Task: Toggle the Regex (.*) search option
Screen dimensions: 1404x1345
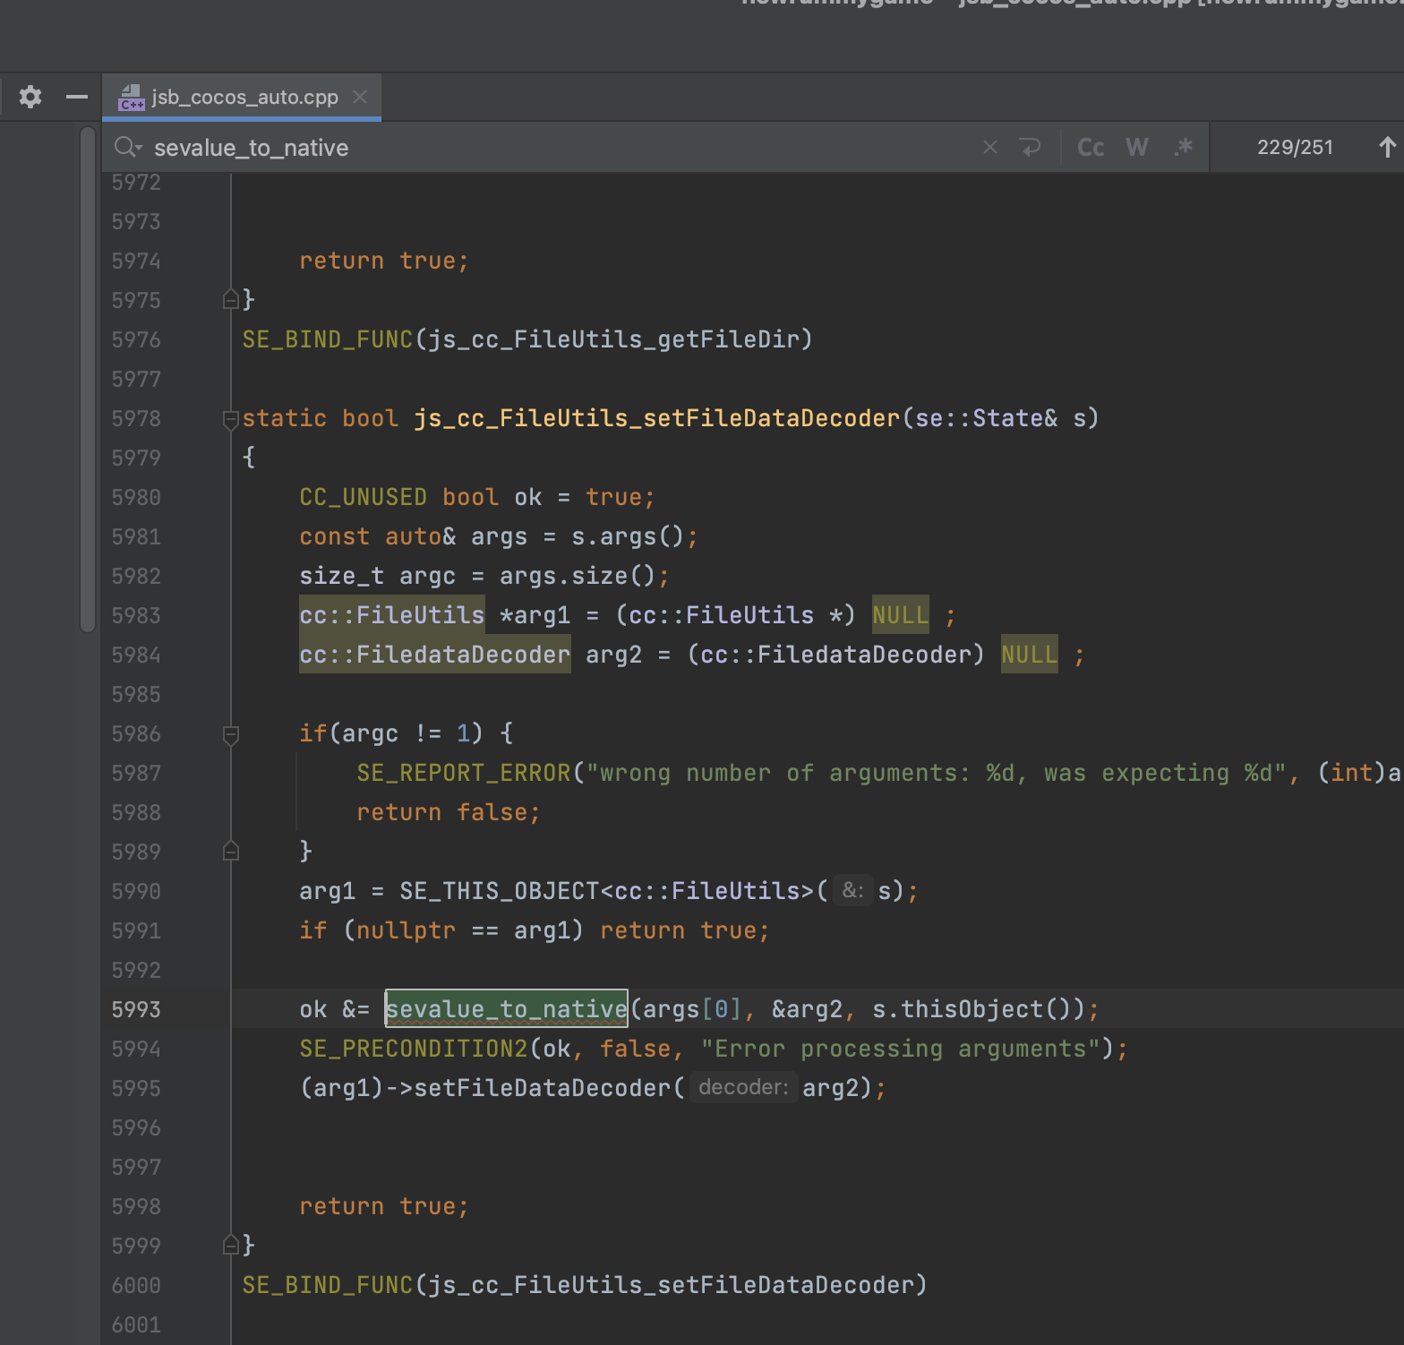Action: [1183, 147]
